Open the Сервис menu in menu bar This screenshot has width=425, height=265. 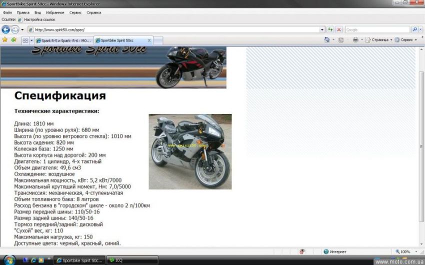(75, 12)
